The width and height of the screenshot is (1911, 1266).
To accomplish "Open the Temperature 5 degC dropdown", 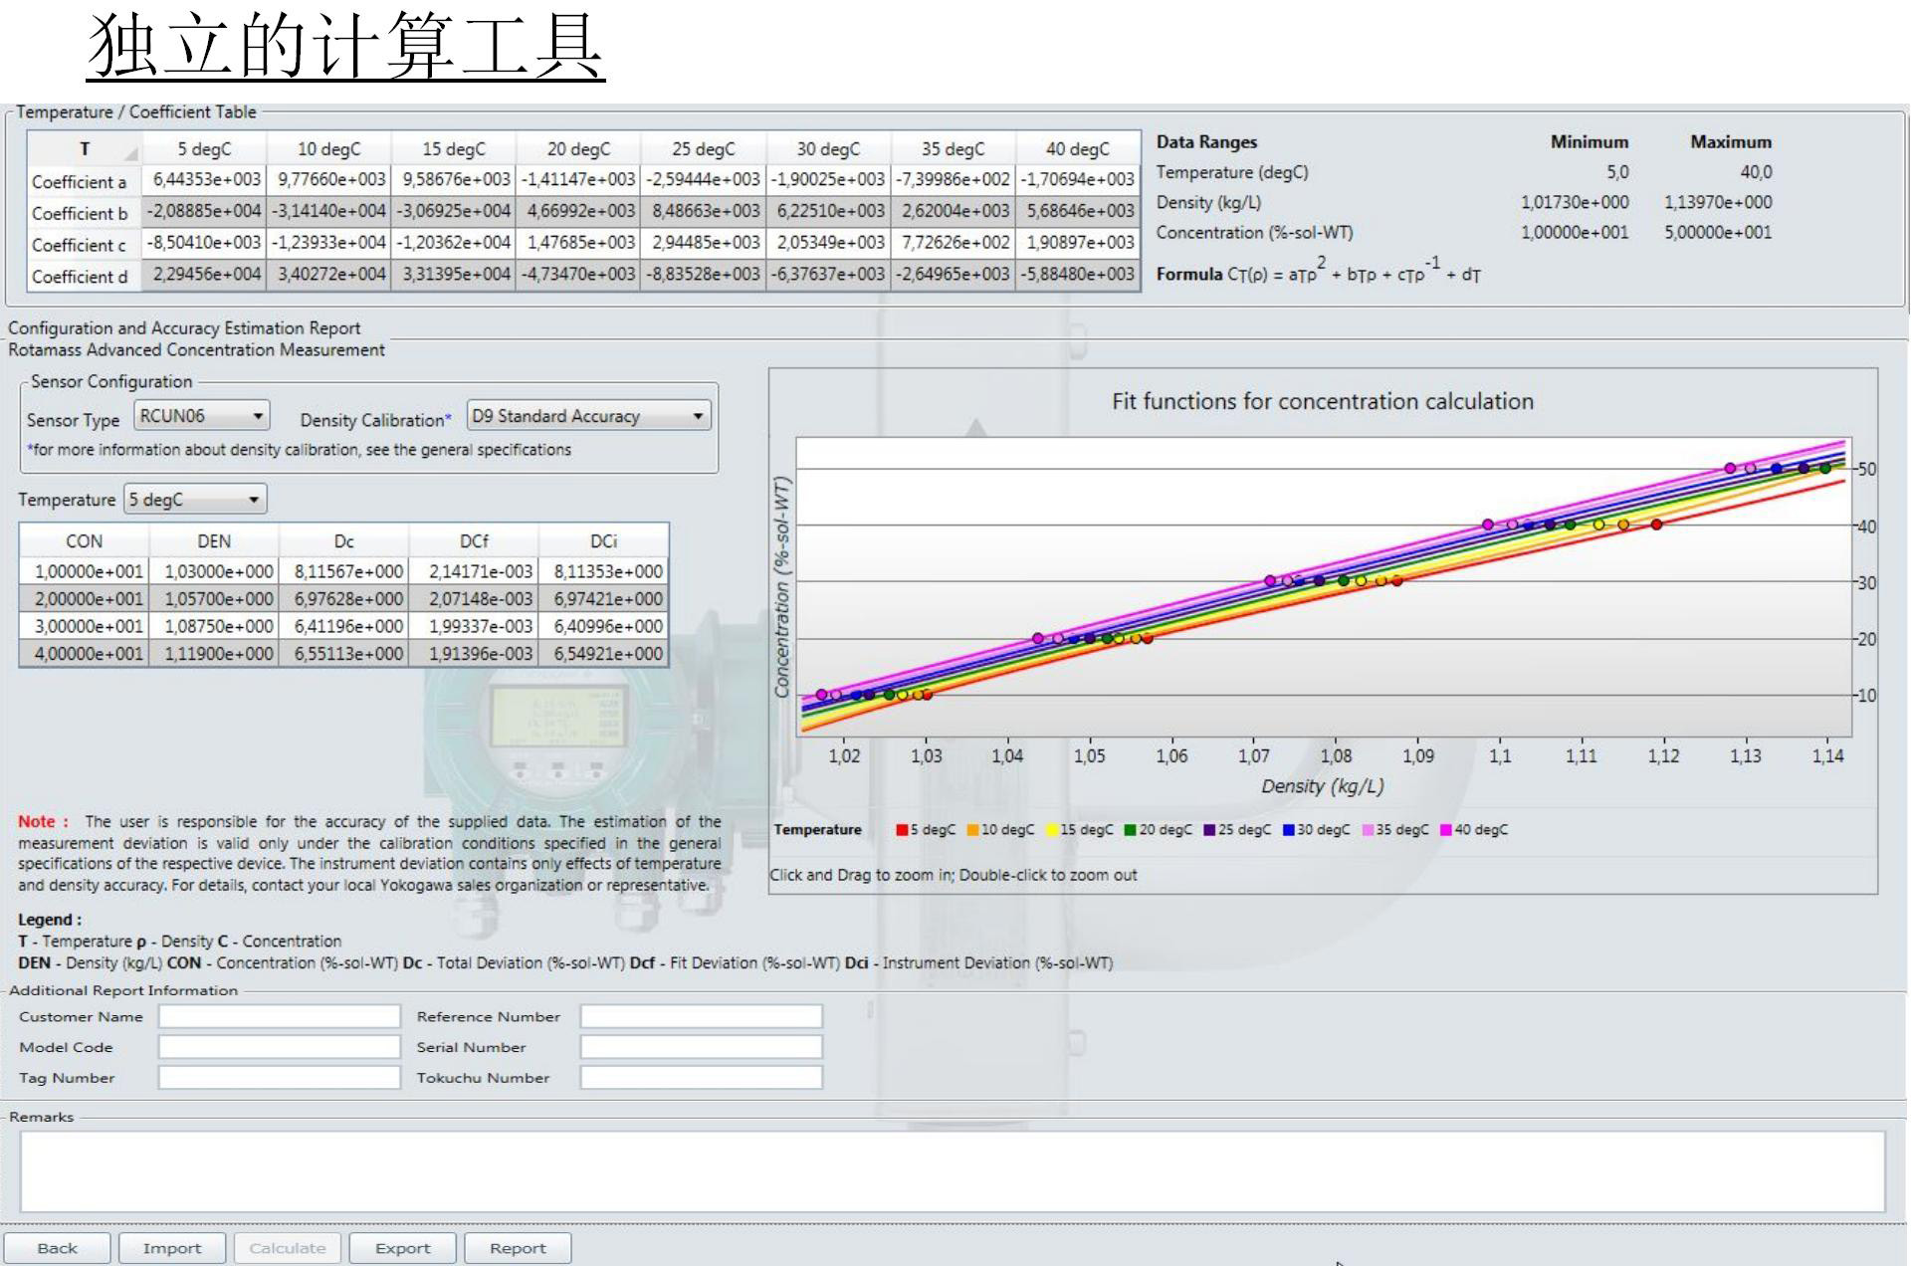I will [195, 500].
